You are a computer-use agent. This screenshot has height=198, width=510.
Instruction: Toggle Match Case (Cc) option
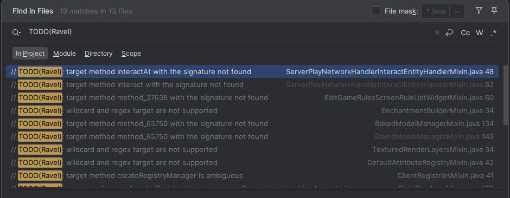coord(466,33)
